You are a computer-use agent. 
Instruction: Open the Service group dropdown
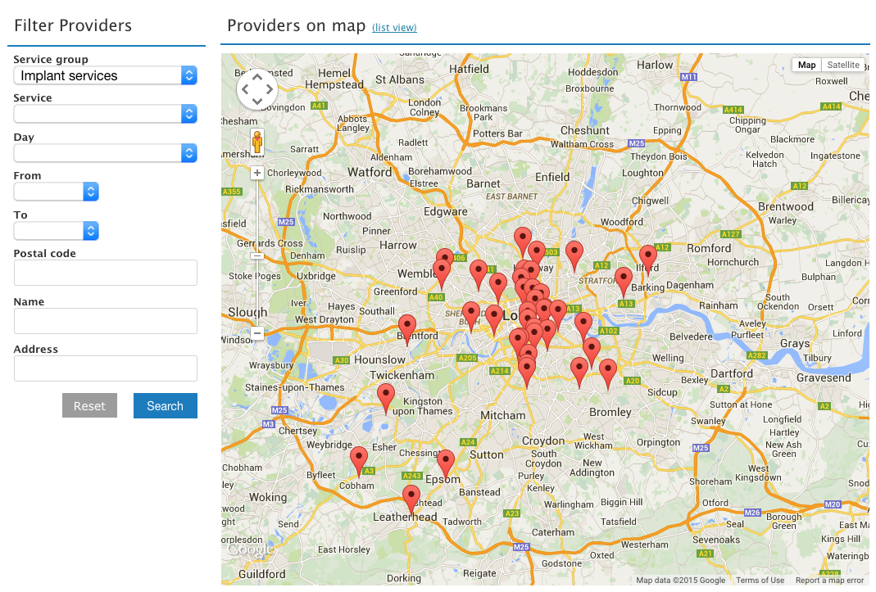tap(105, 75)
